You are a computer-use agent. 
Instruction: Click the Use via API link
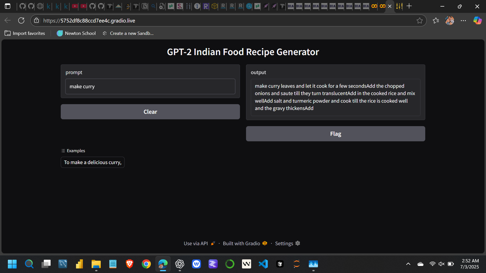pos(196,243)
